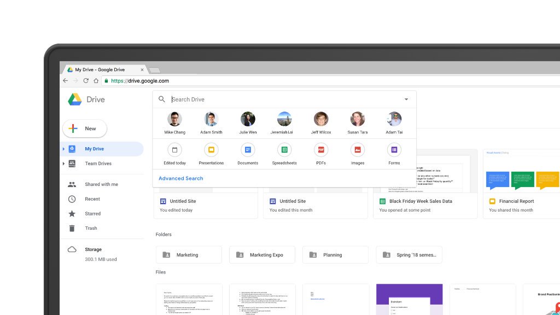Click the Folders section label
This screenshot has width=560, height=315.
[x=164, y=234]
